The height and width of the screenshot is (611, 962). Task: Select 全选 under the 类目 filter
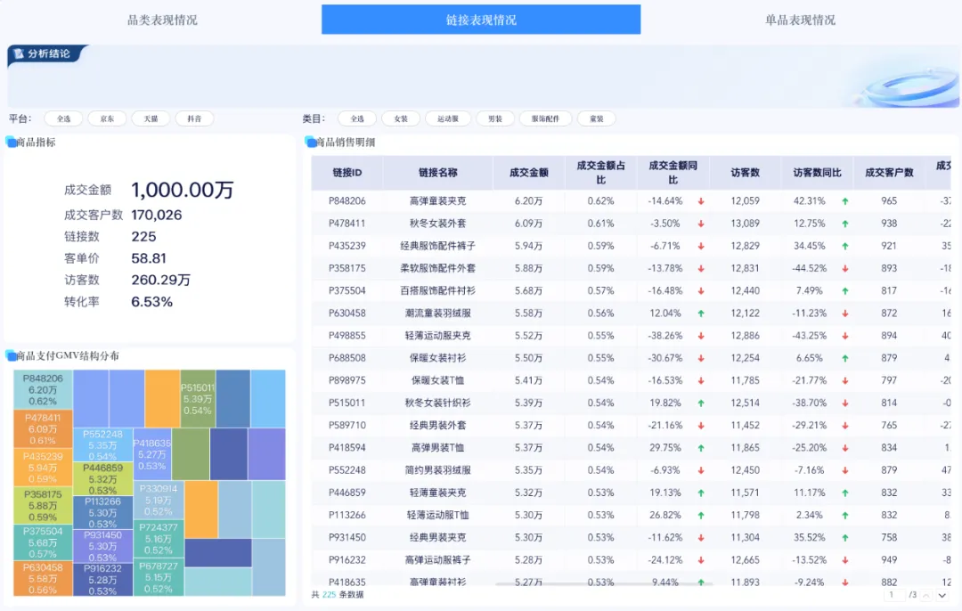point(357,118)
